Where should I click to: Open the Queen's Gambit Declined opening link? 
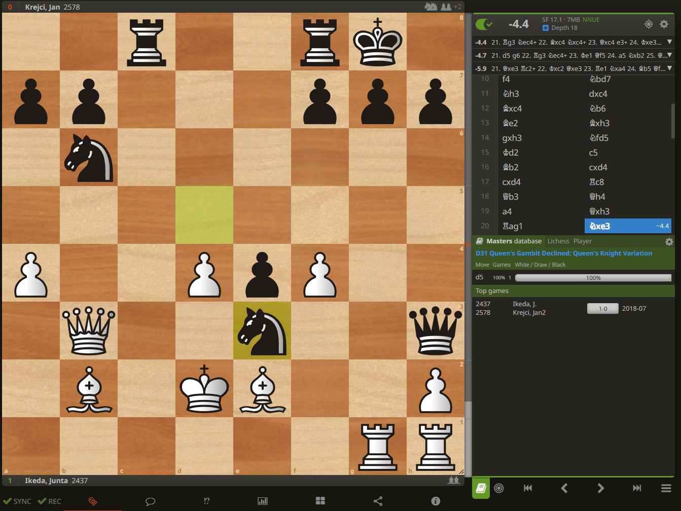click(564, 253)
